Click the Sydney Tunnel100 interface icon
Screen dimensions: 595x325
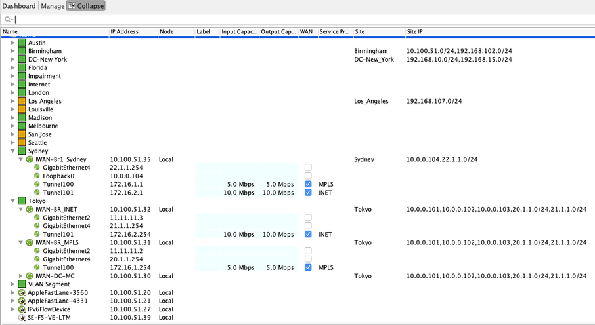pyautogui.click(x=37, y=184)
